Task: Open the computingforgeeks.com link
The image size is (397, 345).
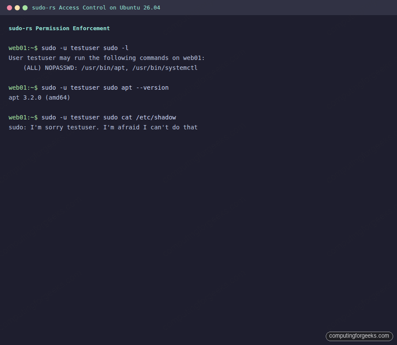Action: tap(359, 336)
